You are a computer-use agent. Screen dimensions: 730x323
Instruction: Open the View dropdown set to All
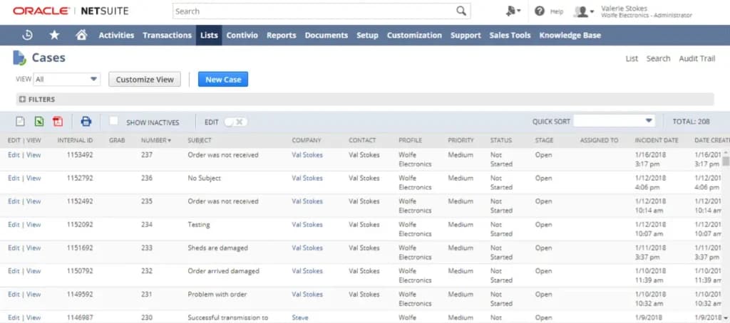67,79
